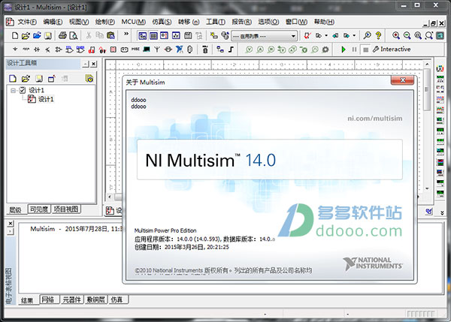Place a Misc component
This screenshot has height=322, width=451.
click(x=135, y=50)
